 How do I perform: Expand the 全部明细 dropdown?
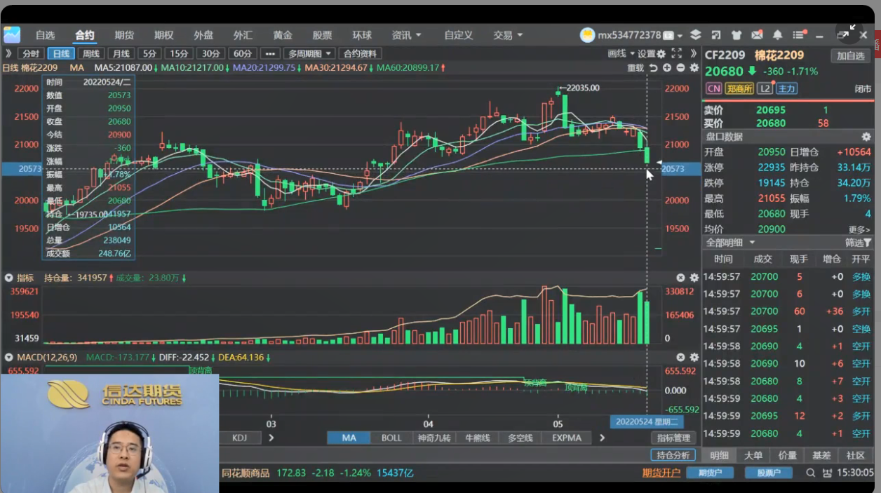click(730, 243)
